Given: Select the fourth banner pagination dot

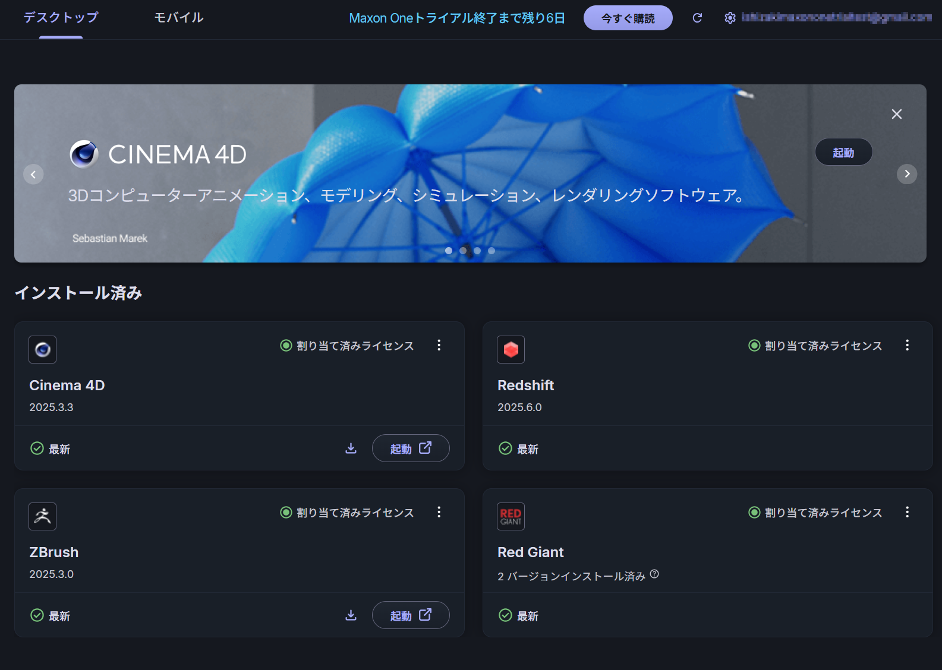Looking at the screenshot, I should (492, 251).
